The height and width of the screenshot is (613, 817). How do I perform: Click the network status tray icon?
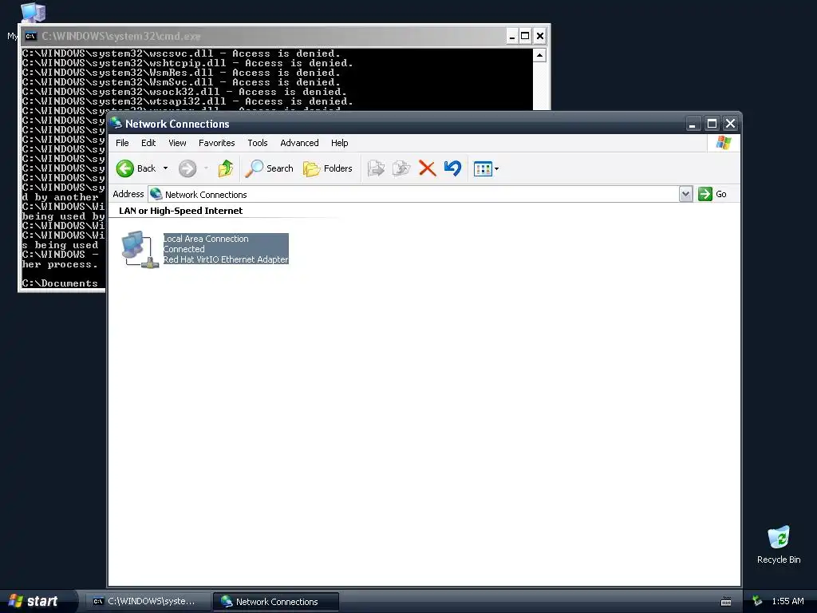(758, 601)
